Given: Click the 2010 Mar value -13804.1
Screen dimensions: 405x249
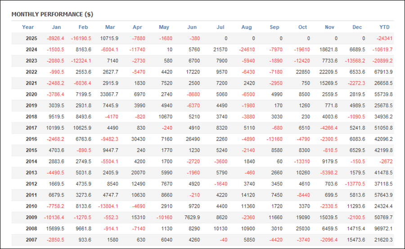Looking at the screenshot, I should pos(108,206).
